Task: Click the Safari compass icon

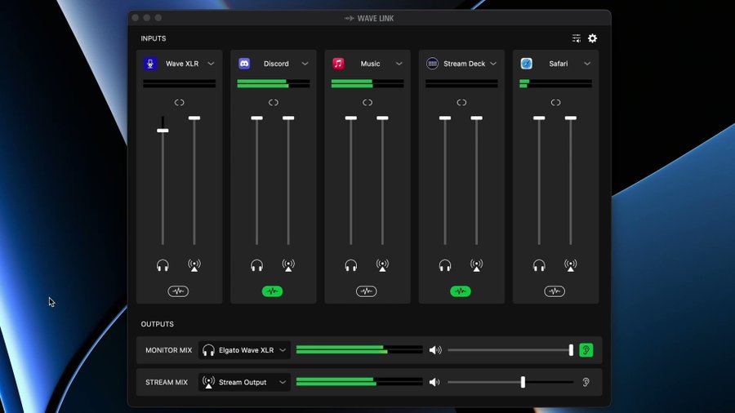Action: point(527,63)
